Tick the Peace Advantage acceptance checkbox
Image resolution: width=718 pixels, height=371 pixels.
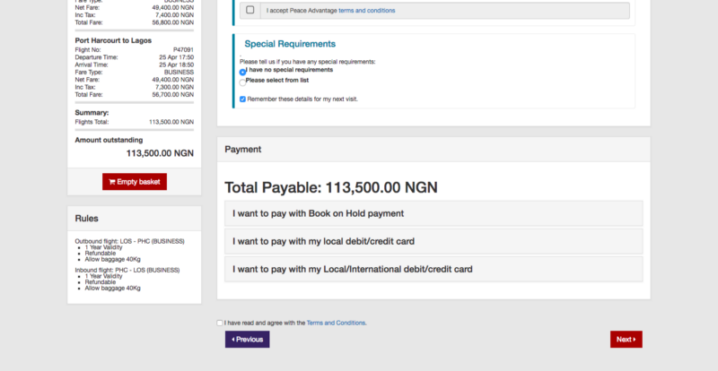(x=250, y=10)
